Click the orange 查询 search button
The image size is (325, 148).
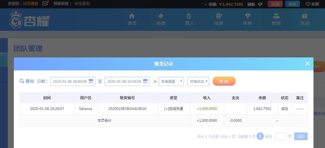tap(224, 81)
